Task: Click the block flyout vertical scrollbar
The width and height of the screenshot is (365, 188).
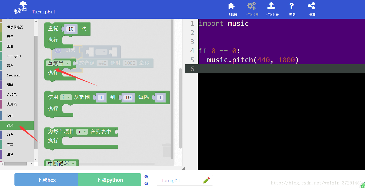Action: [x=172, y=89]
